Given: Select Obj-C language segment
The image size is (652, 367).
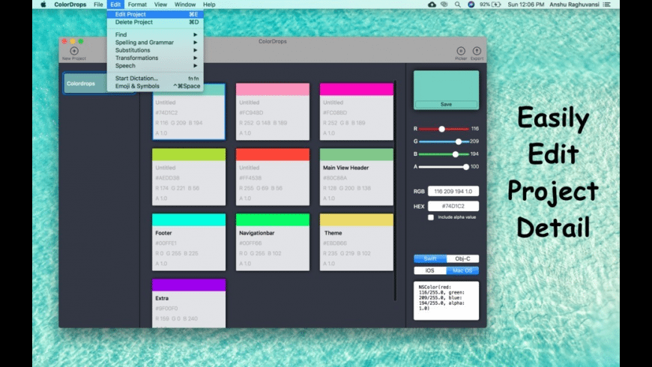Looking at the screenshot, I should coord(462,258).
